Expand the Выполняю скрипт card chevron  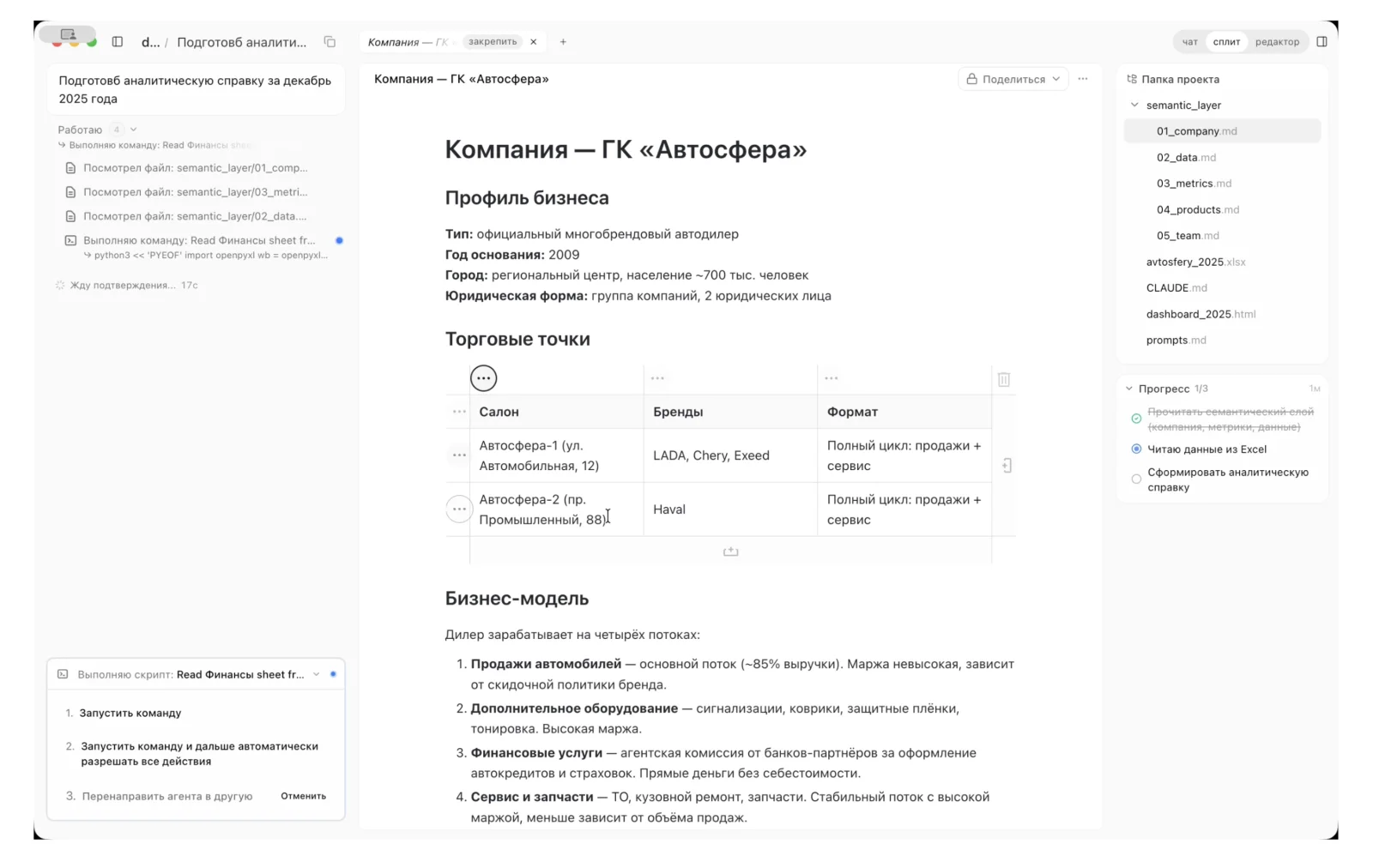coord(317,674)
